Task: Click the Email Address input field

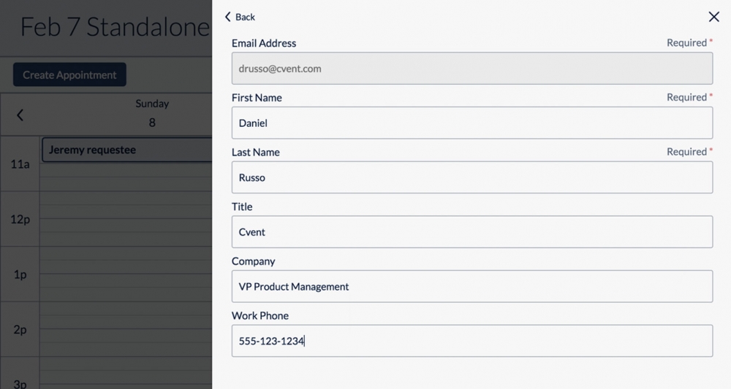Action: click(x=471, y=69)
